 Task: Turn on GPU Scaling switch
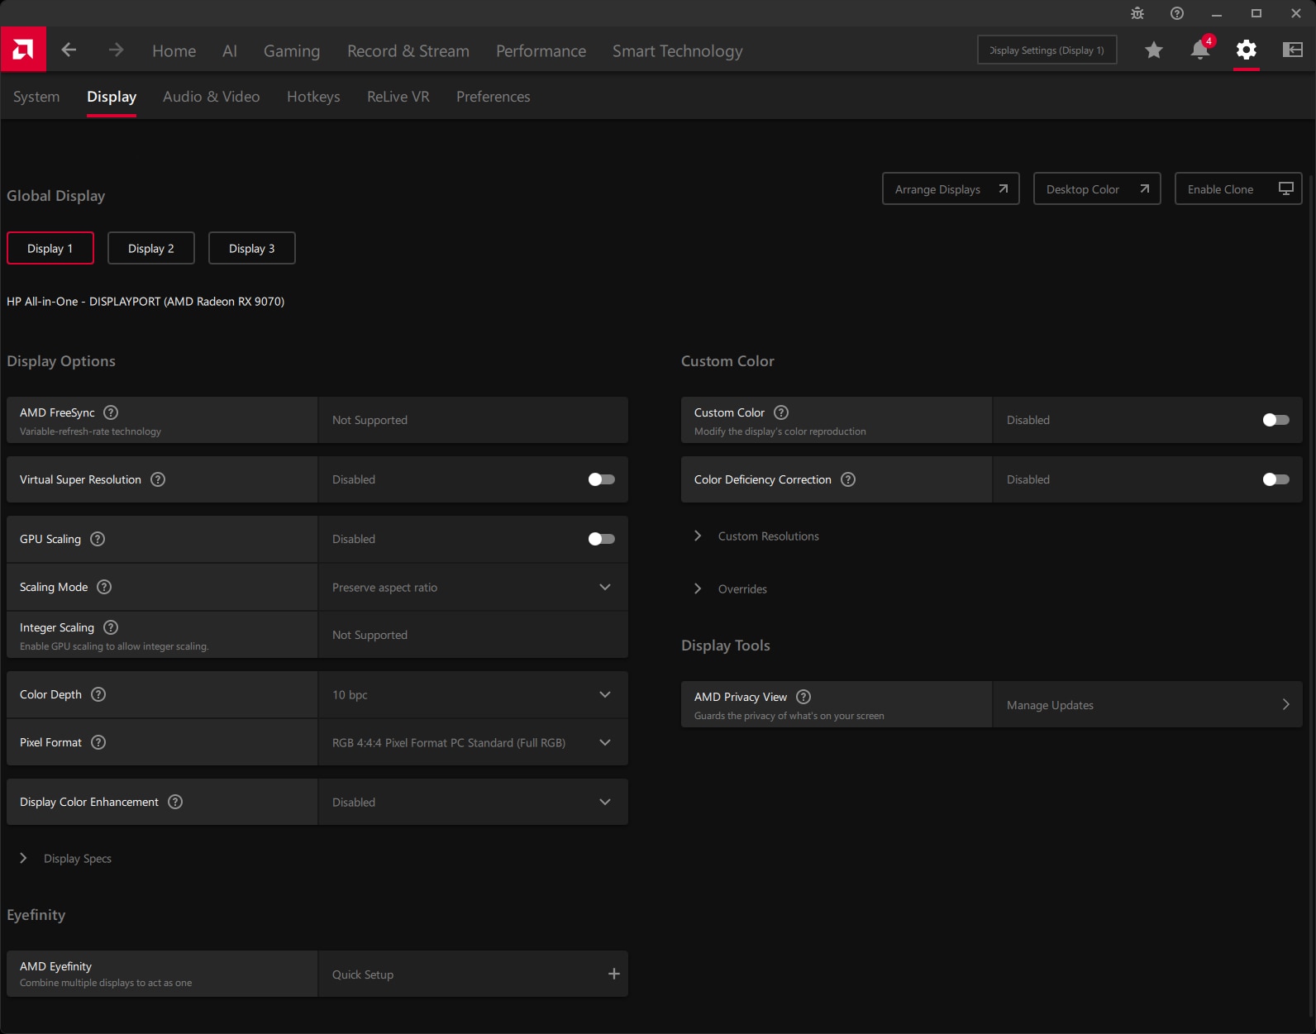(601, 539)
